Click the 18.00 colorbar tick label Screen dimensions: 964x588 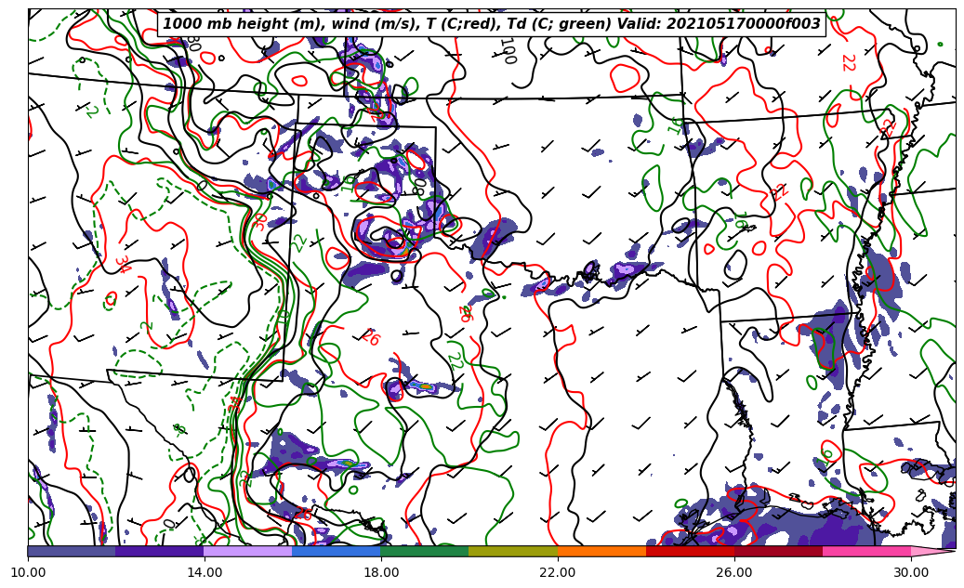tap(380, 572)
